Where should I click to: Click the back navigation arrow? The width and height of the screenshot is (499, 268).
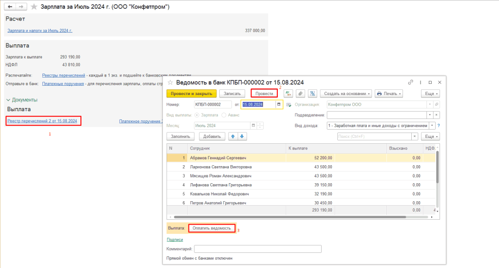(11, 7)
